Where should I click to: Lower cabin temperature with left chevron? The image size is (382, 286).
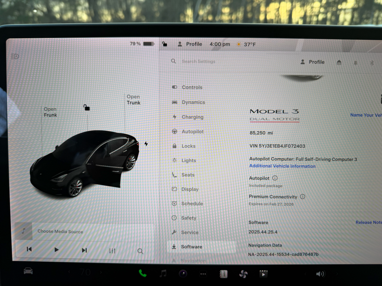[69, 272]
